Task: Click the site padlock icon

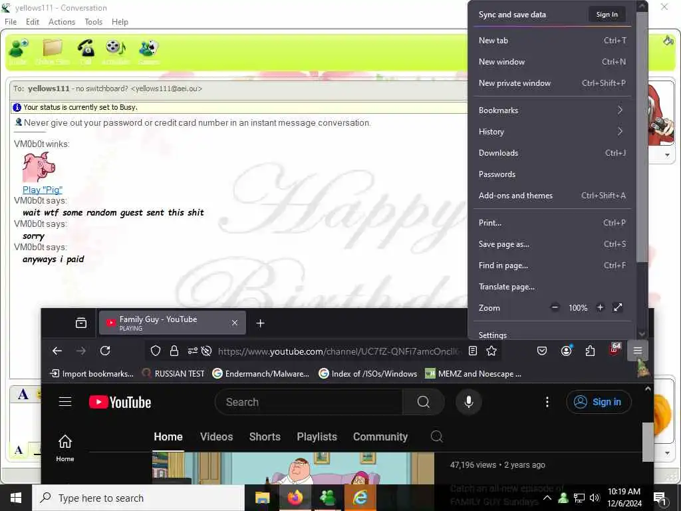Action: coord(174,351)
